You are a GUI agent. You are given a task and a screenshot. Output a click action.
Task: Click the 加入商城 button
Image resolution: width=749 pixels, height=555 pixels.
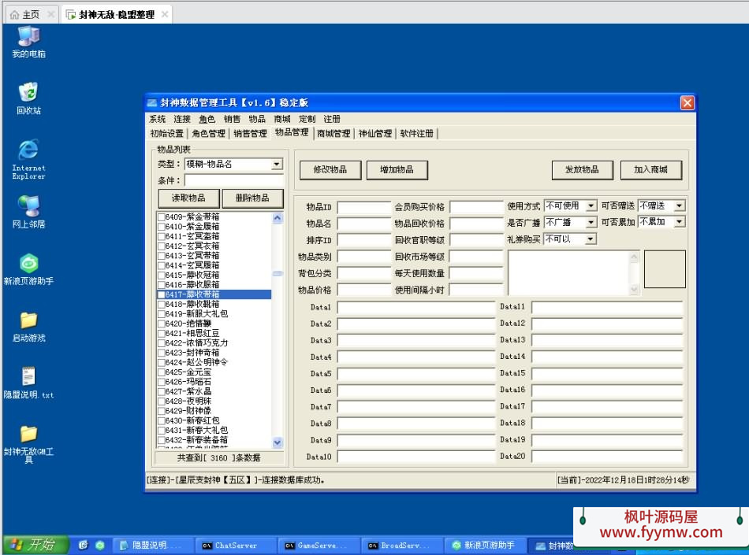click(x=651, y=170)
